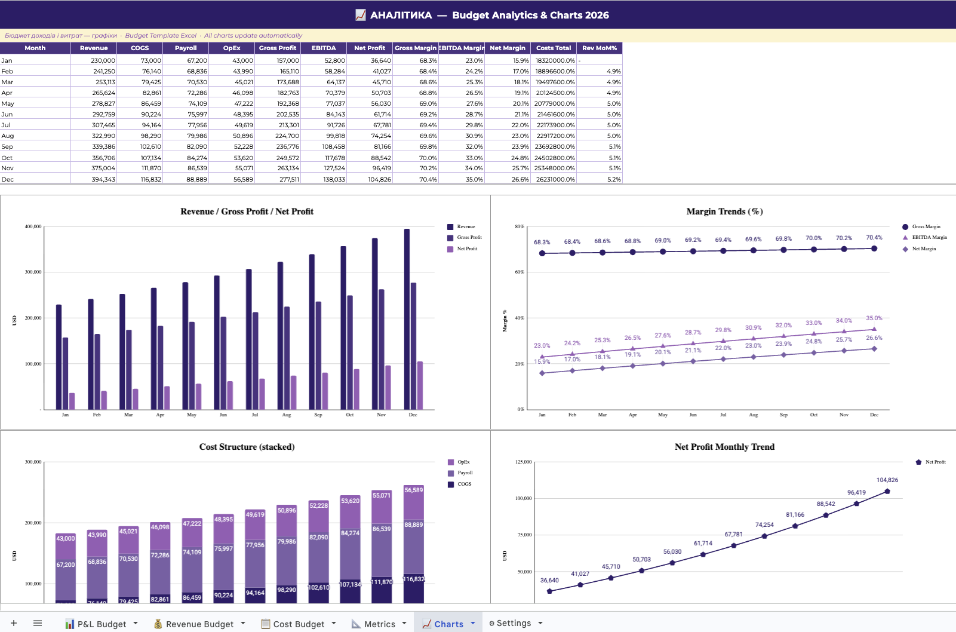The image size is (956, 632).
Task: Click Oct net profit cell 88,542
Action: point(370,158)
